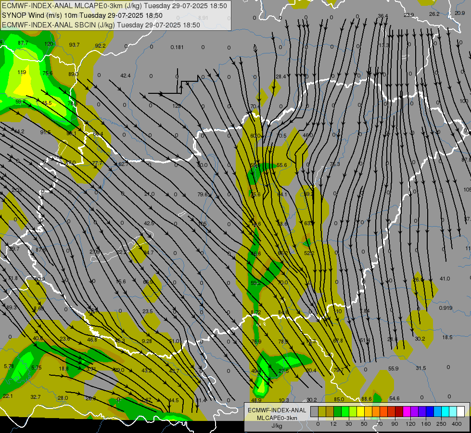471x433 pixels.
Task: Click the pure blue legend swatch right of 160
Action: tap(430, 411)
